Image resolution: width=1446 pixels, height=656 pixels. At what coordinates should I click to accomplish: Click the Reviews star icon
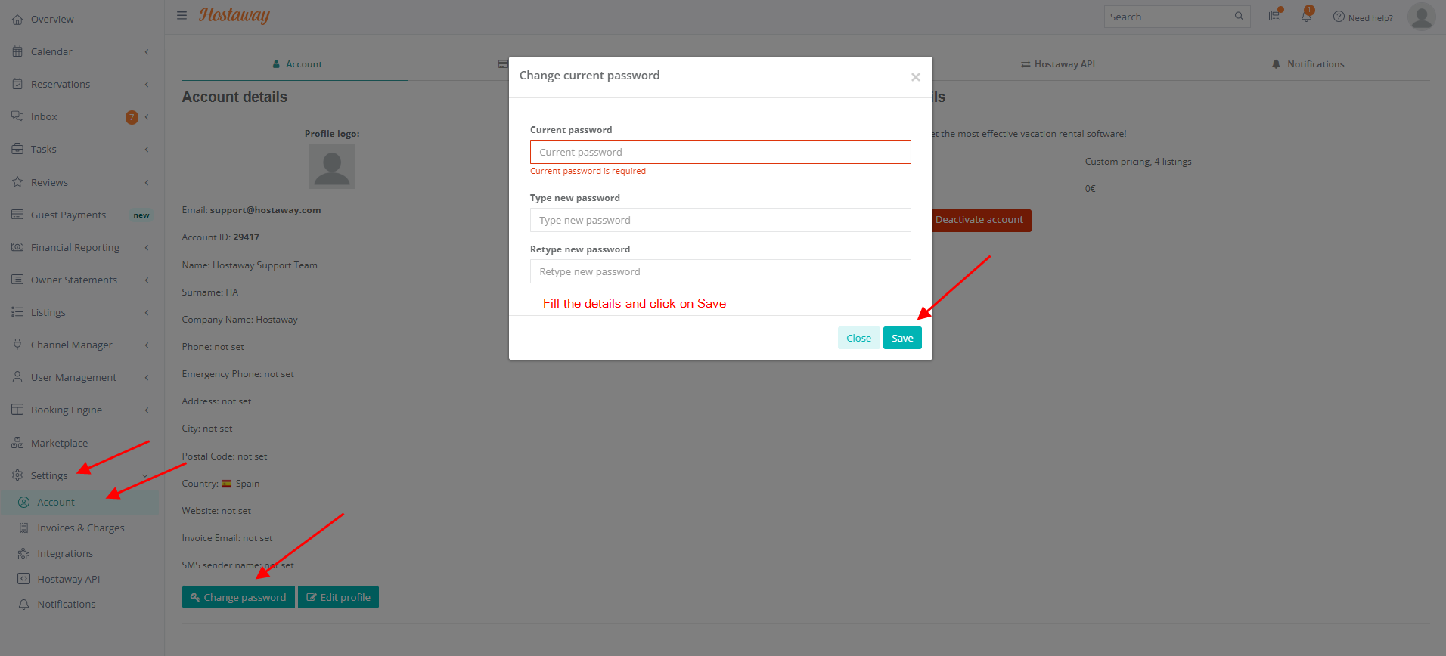tap(17, 182)
